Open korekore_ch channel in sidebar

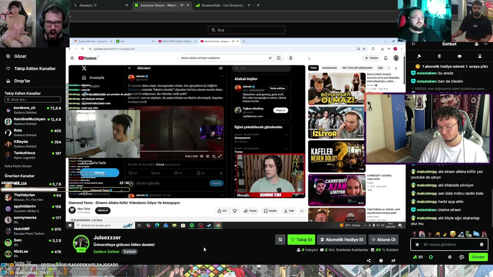coord(33,110)
